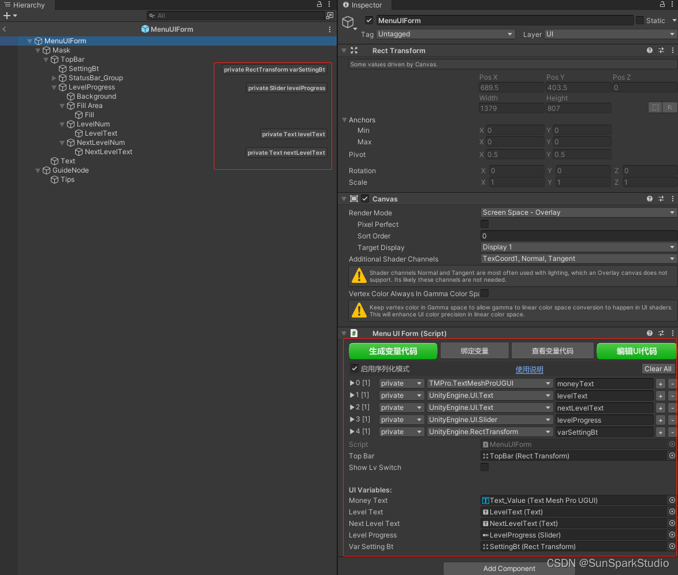Enable the Static checkbox

coord(640,20)
